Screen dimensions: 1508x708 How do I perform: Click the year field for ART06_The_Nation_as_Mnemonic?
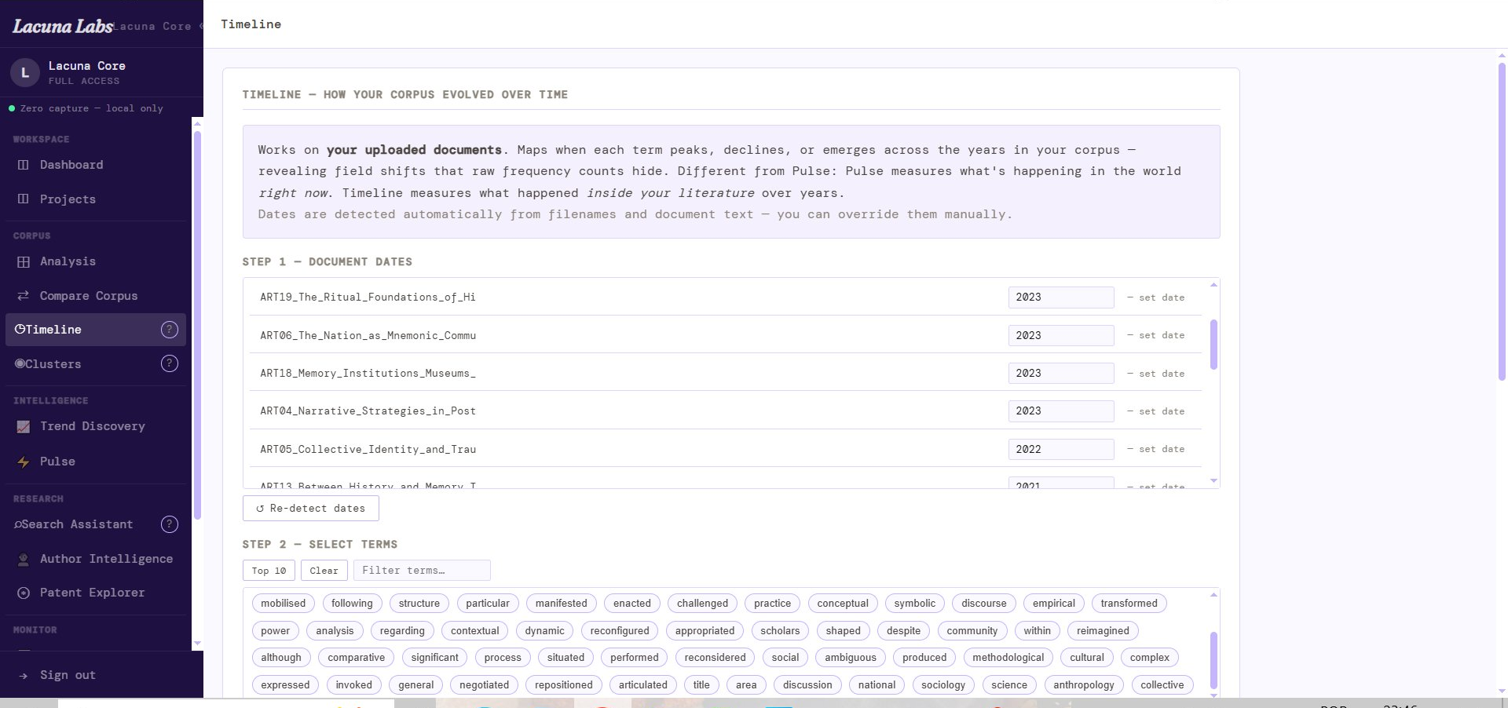[1061, 335]
